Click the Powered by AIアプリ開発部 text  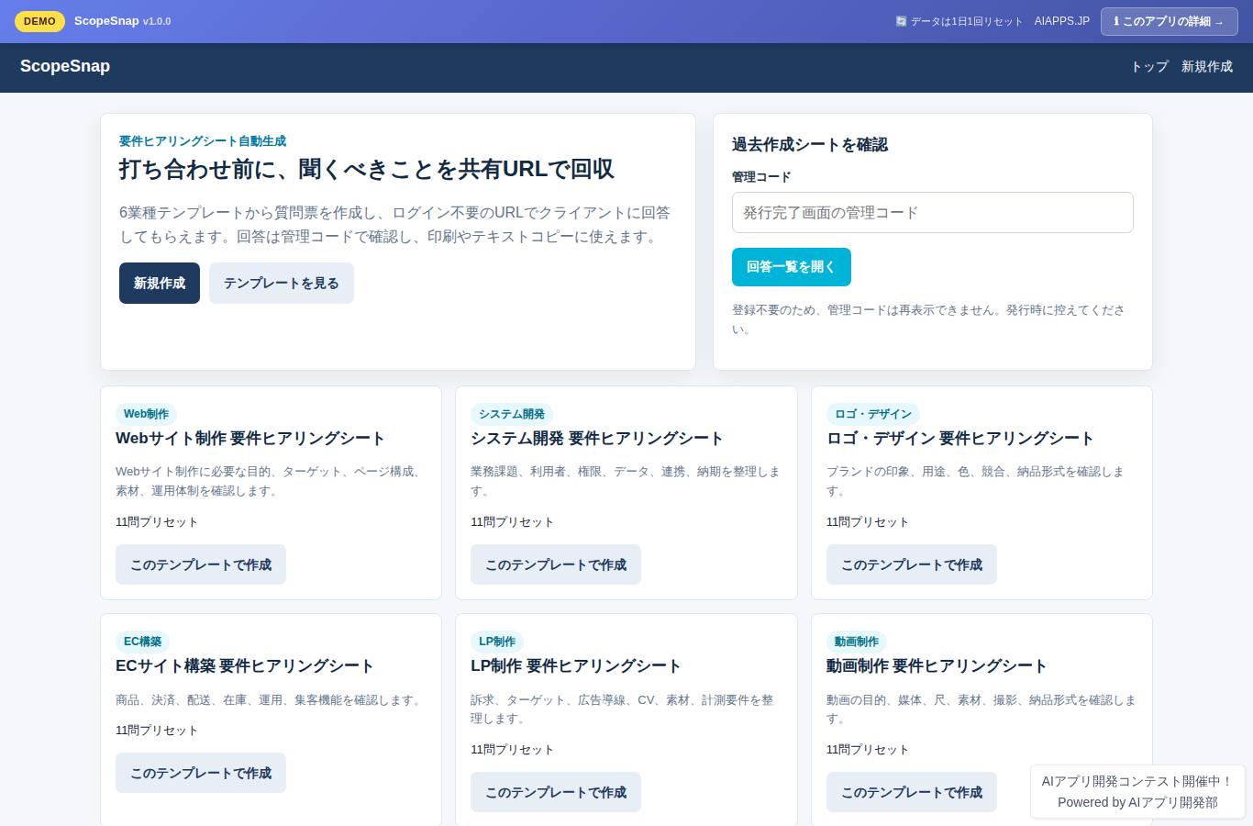tap(1137, 802)
